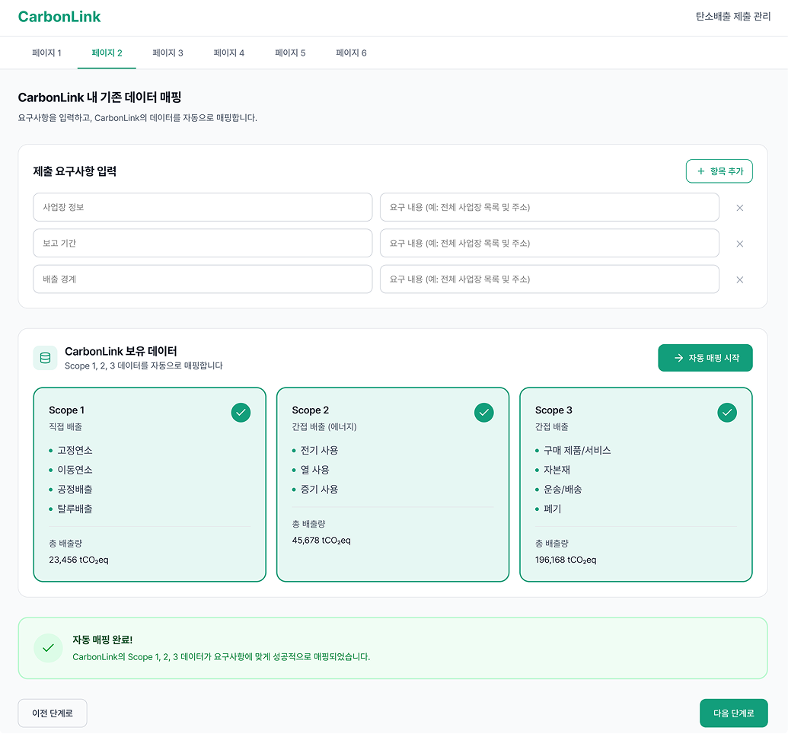
Task: Remove the 보고 기간 requirement row
Action: 739,243
